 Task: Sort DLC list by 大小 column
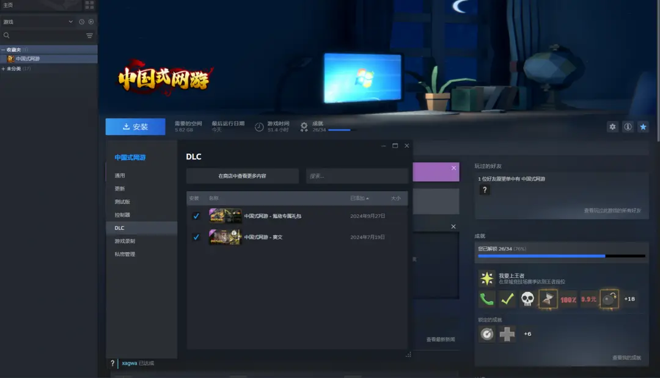coord(395,198)
